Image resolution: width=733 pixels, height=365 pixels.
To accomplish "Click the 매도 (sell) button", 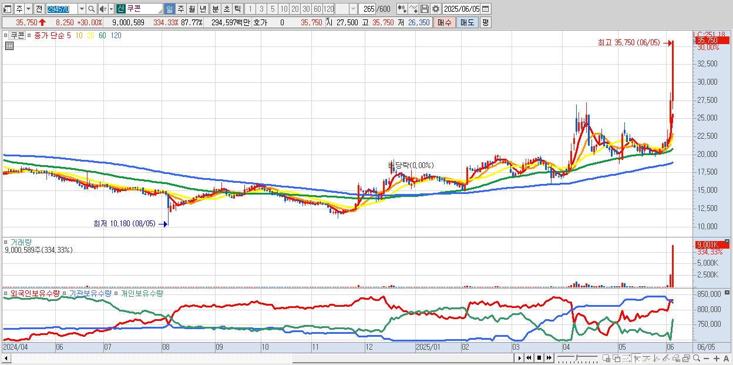I will (467, 22).
